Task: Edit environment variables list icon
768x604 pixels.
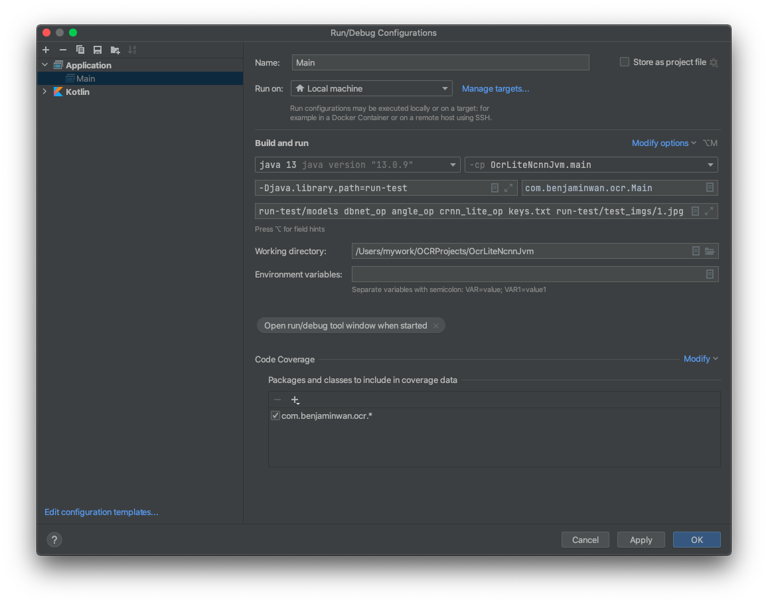Action: coord(710,274)
